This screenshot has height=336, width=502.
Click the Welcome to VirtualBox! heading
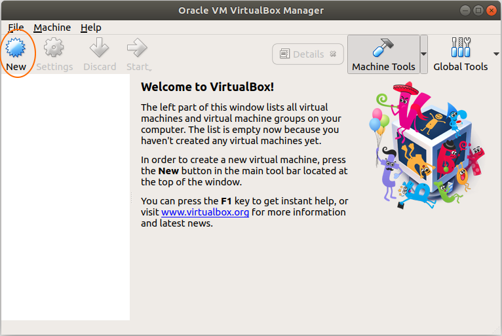208,86
